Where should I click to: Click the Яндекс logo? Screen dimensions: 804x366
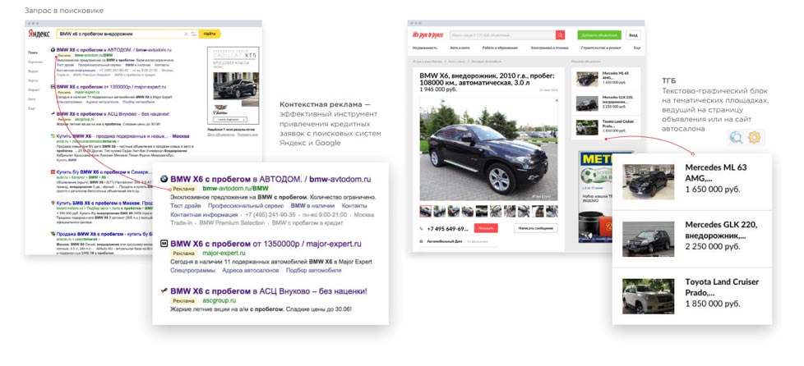[39, 34]
